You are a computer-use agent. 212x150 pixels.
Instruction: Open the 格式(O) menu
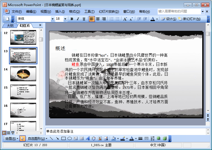pos(74,12)
